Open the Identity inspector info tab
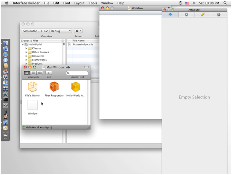The width and height of the screenshot is (232, 175). pos(219,15)
